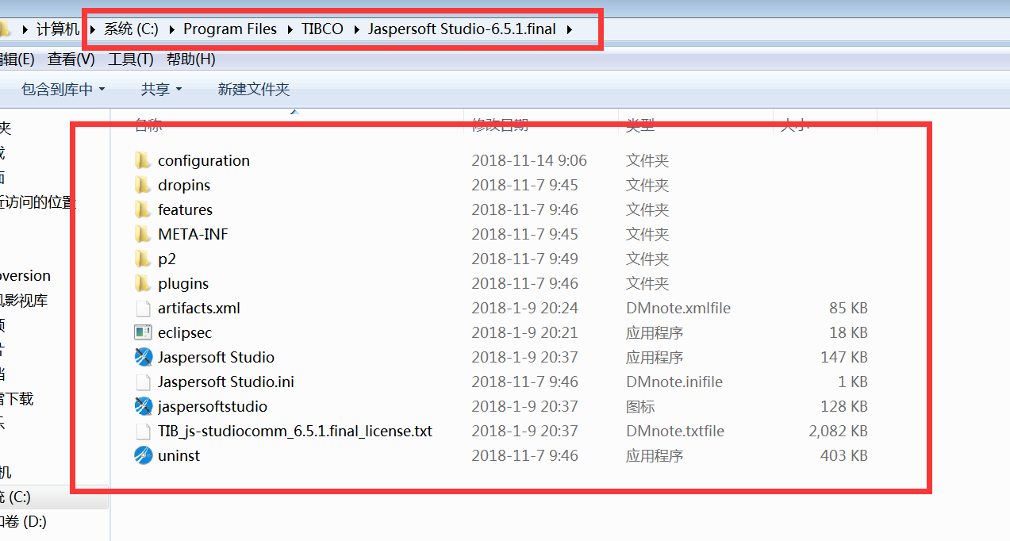Screen dimensions: 1010x541
Task: Click the jaspersoftstudio icon file's icon
Action: pos(143,406)
